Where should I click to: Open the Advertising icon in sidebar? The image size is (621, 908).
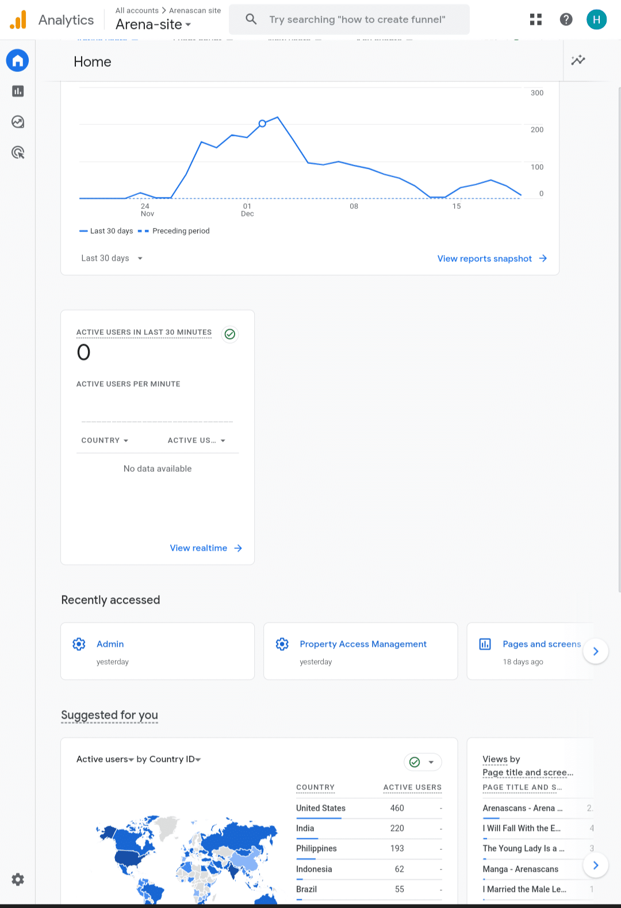click(x=18, y=152)
